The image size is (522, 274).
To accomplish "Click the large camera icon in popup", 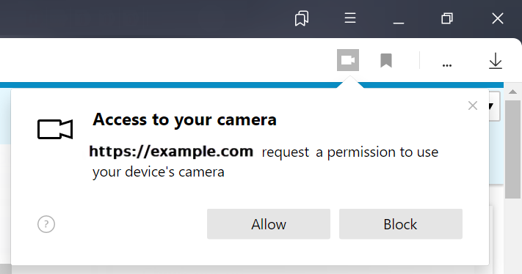I will coord(55,129).
